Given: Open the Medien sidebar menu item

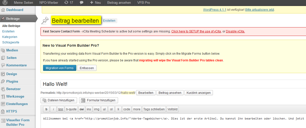Looking at the screenshot, I should tap(12, 50).
